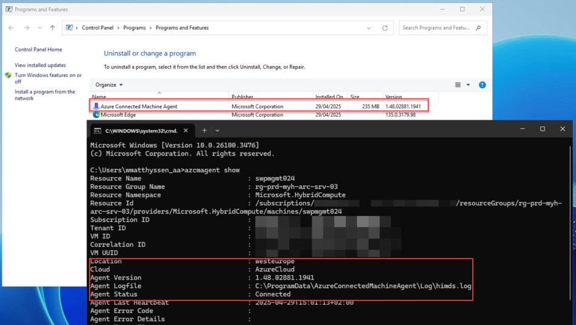Click 'azcmagent show' command text

[x=212, y=170]
